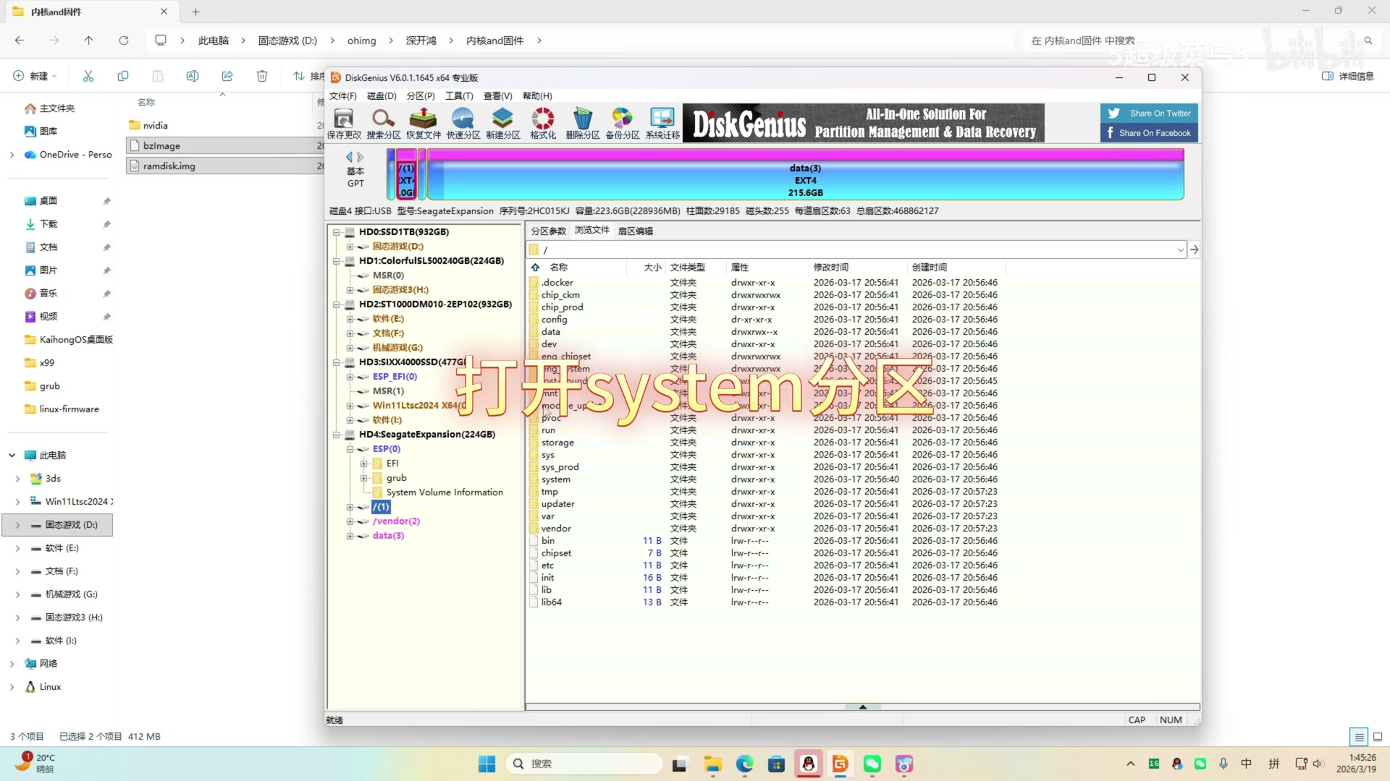Open the path dropdown in file browser

(x=1180, y=249)
